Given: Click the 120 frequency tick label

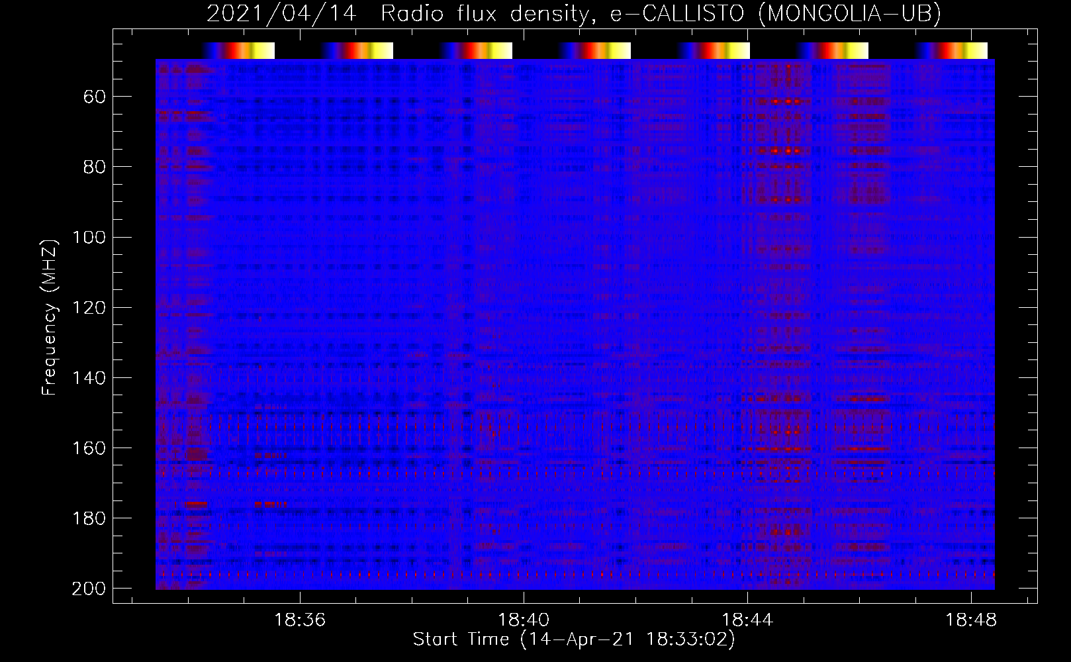Looking at the screenshot, I should click(89, 308).
